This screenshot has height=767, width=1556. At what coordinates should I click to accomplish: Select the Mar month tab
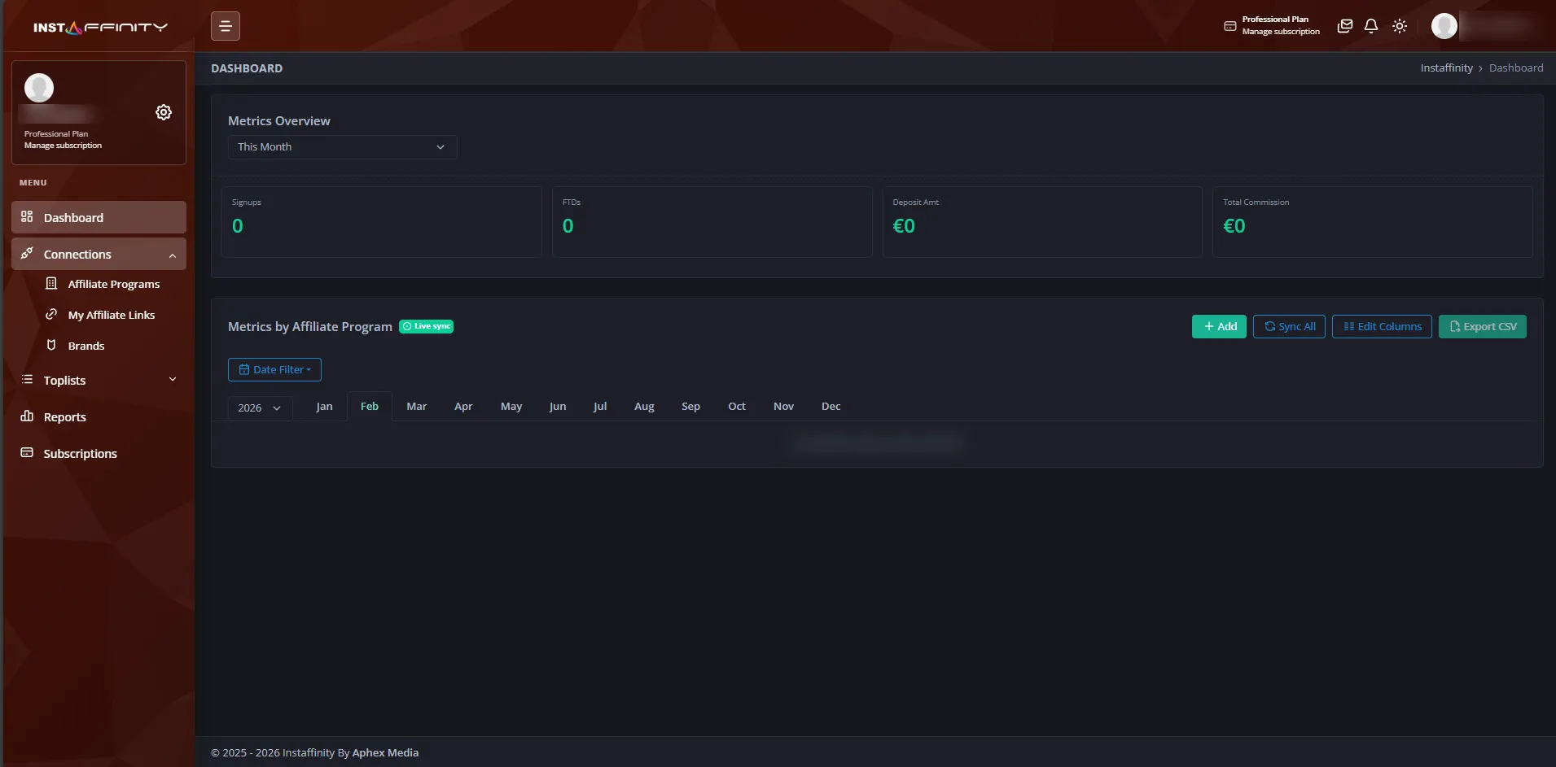(416, 406)
